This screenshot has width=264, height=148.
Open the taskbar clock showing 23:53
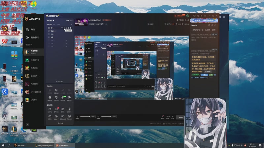(x=252, y=145)
